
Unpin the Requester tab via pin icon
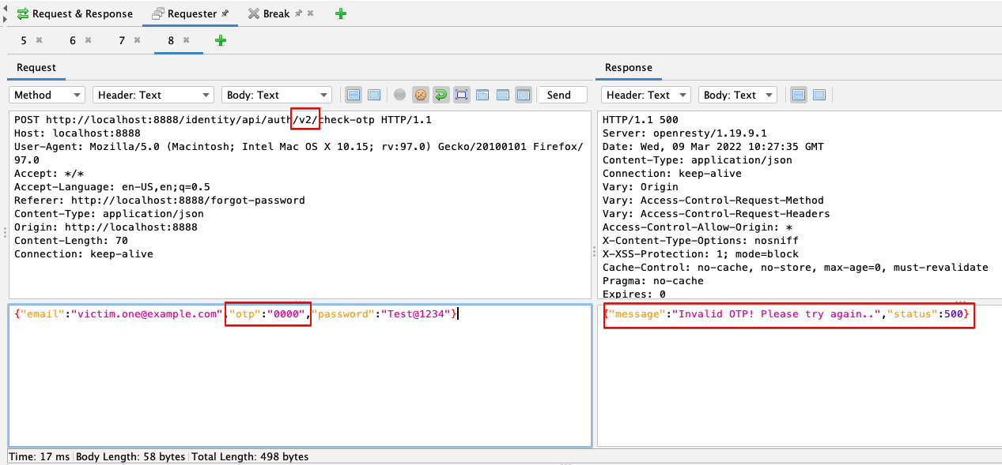[x=225, y=13]
